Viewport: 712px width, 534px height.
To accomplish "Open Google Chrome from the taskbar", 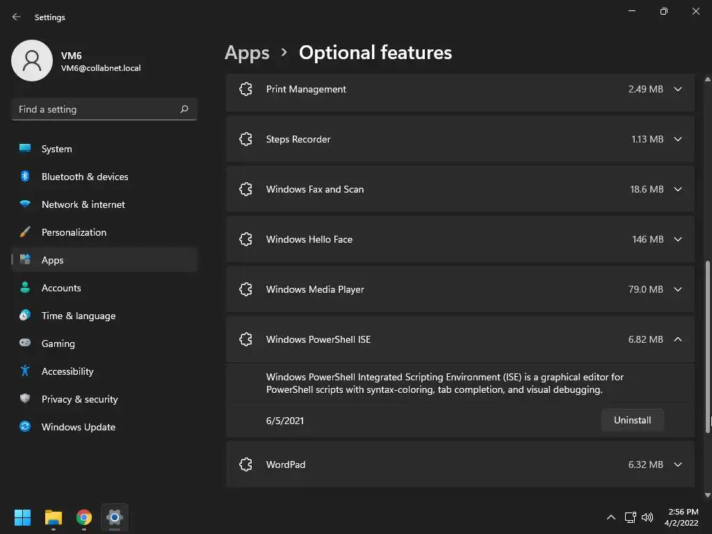I will (x=84, y=517).
